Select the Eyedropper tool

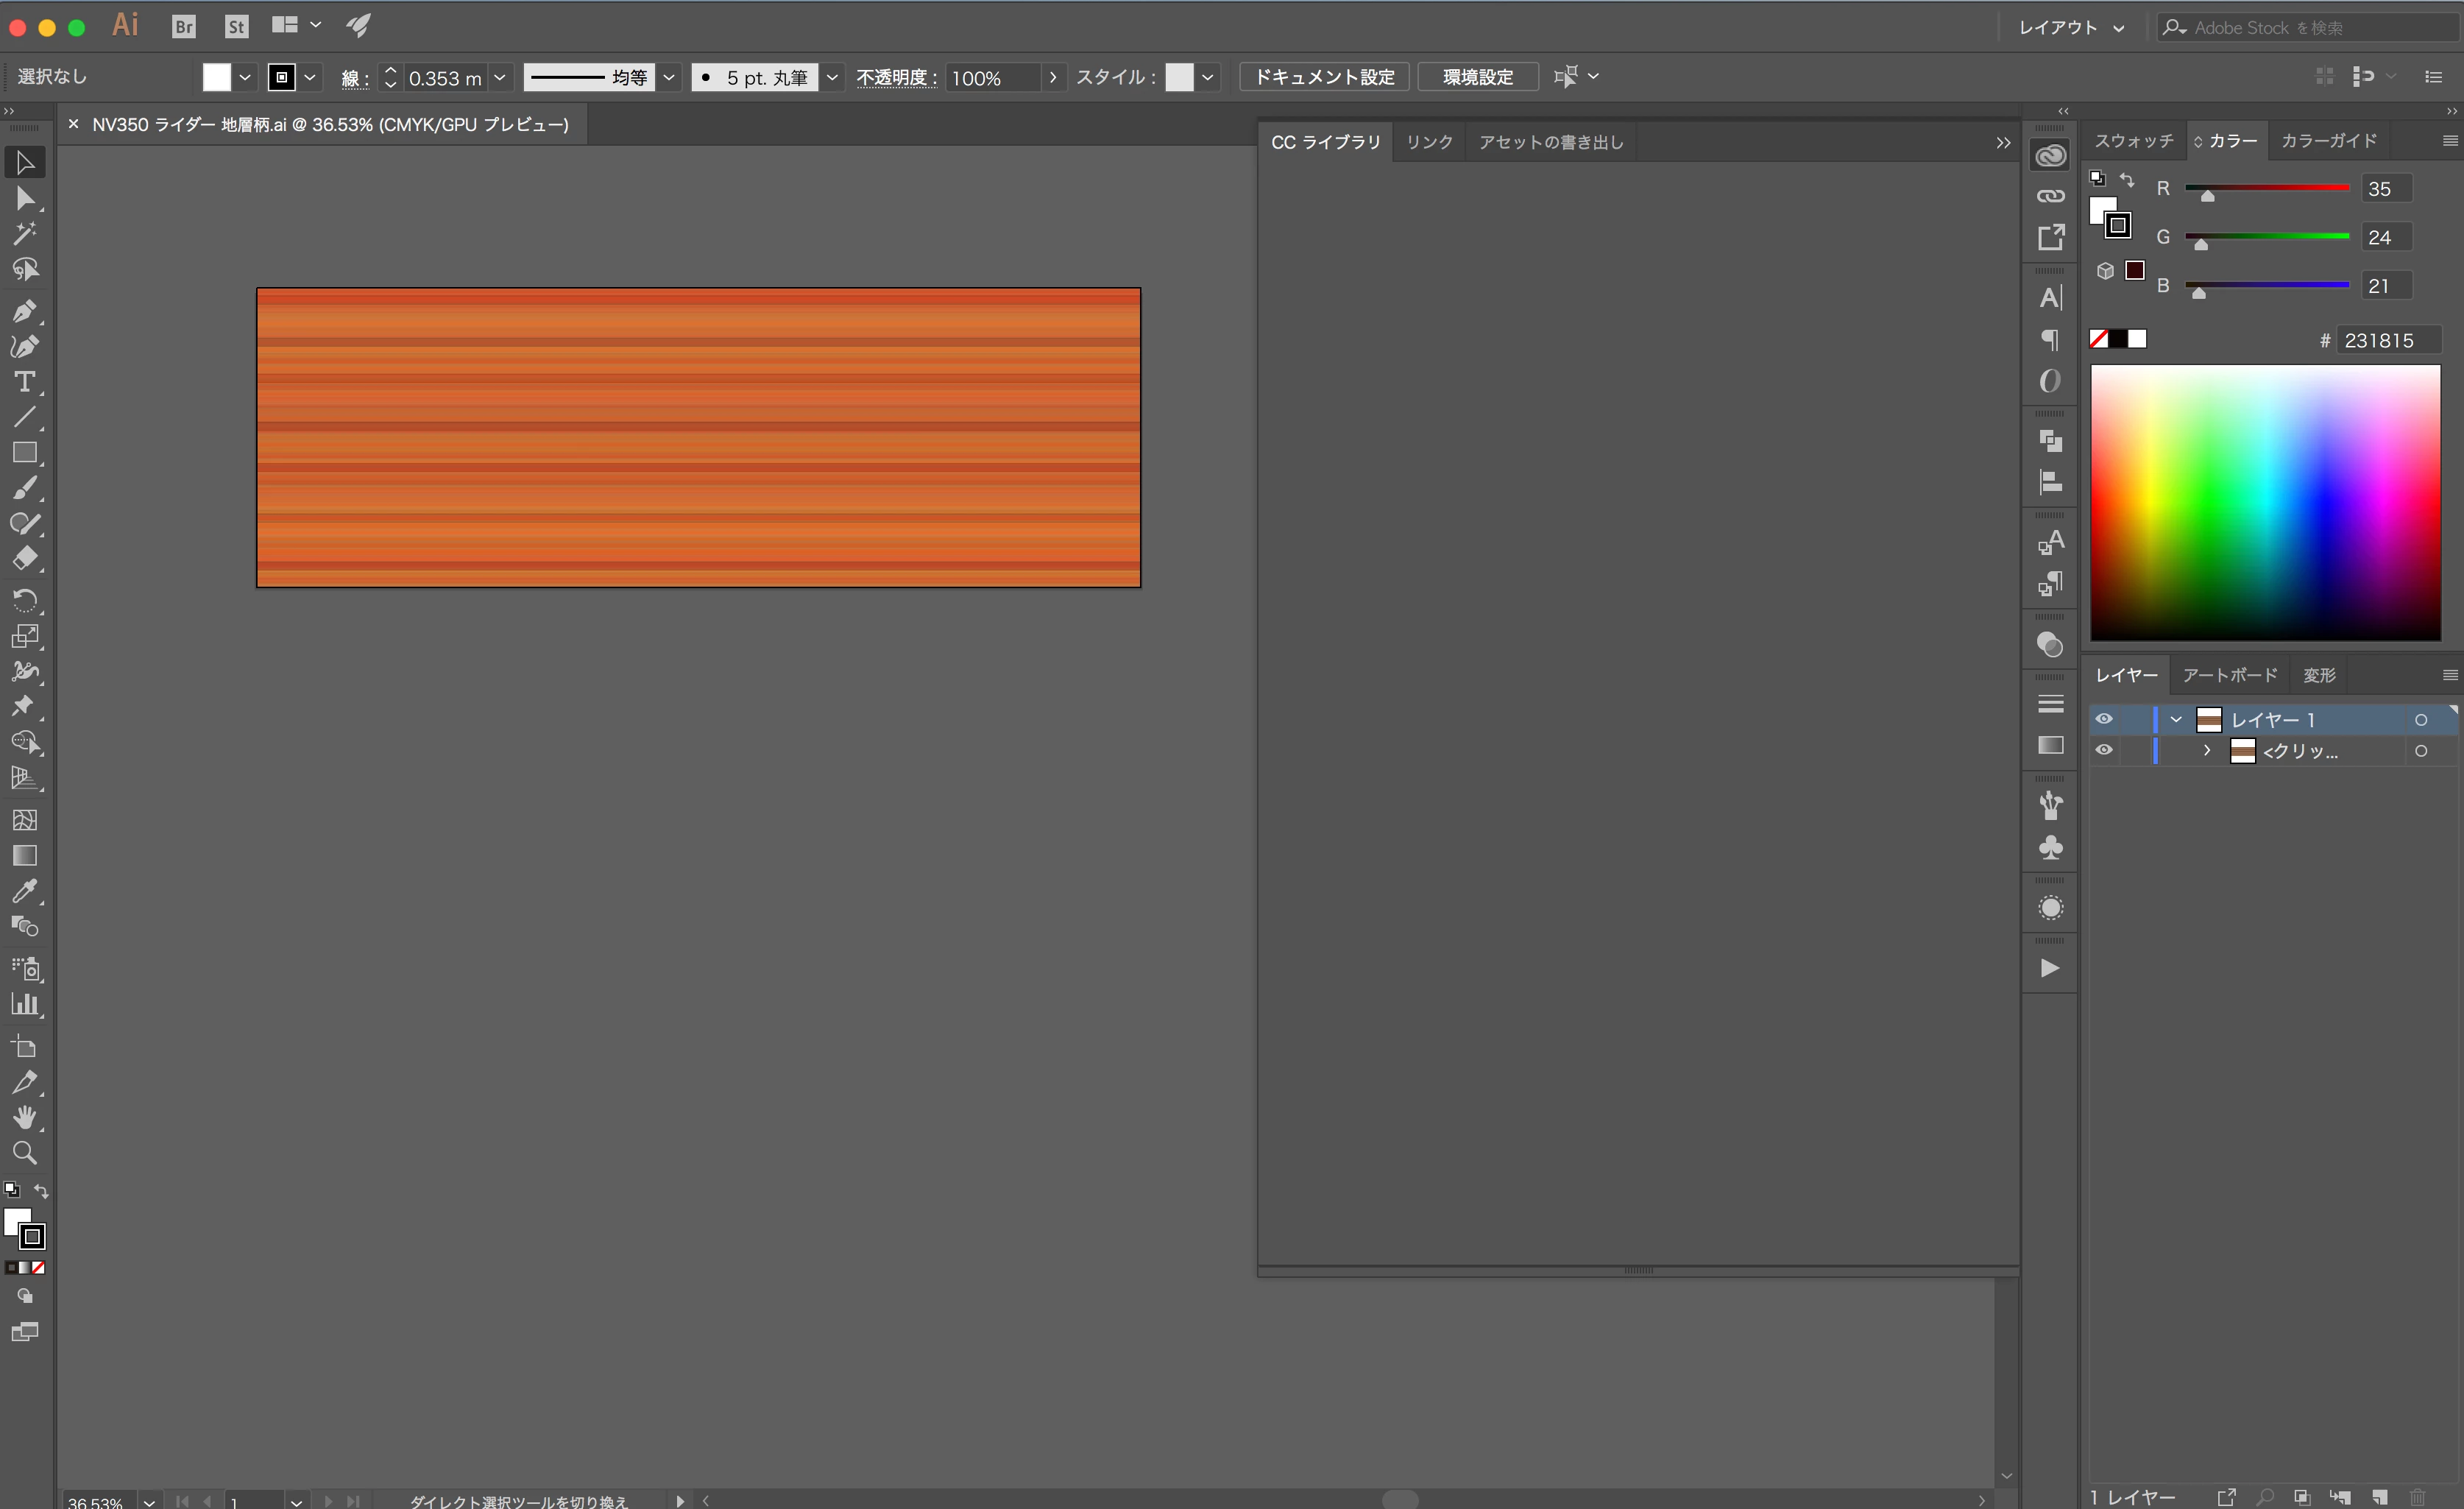[x=24, y=891]
